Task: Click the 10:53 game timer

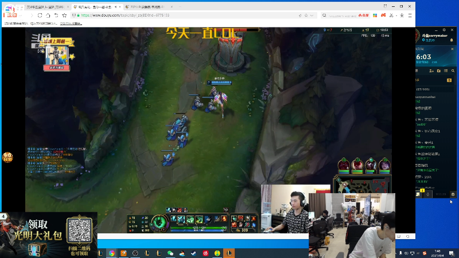Action: [x=383, y=30]
